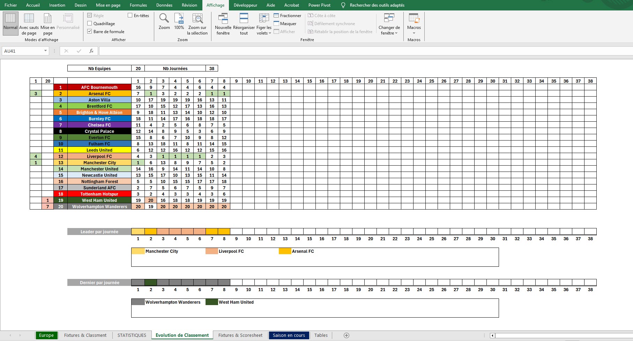Expand the Name Box dropdown arrow
Image resolution: width=633 pixels, height=341 pixels.
coord(45,51)
